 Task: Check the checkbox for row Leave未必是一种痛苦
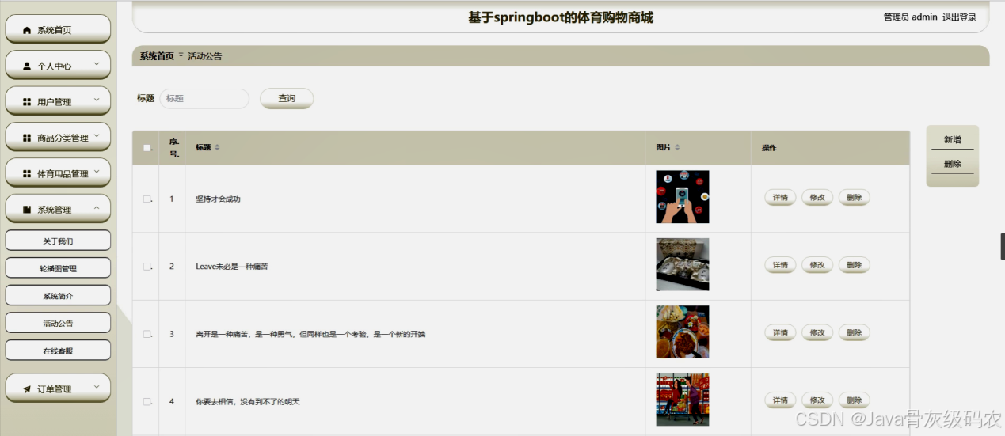(x=147, y=267)
